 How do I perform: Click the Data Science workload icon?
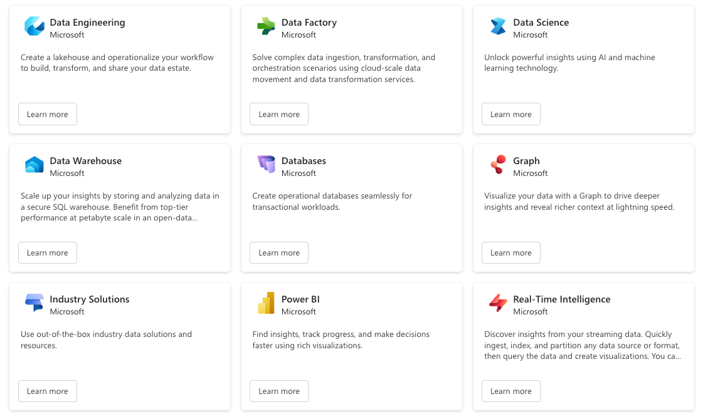[x=498, y=26]
